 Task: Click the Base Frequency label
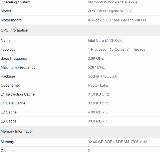tap(14, 58)
